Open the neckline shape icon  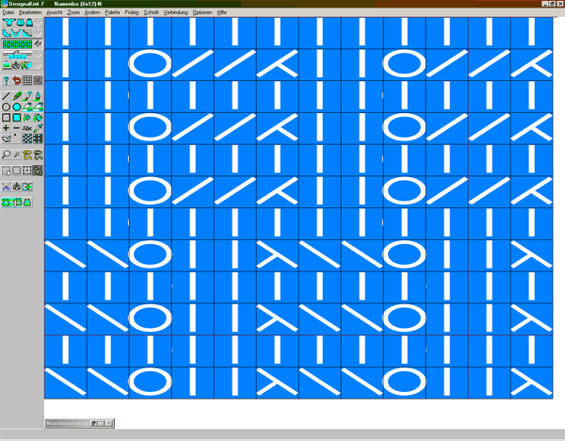pyautogui.click(x=17, y=33)
